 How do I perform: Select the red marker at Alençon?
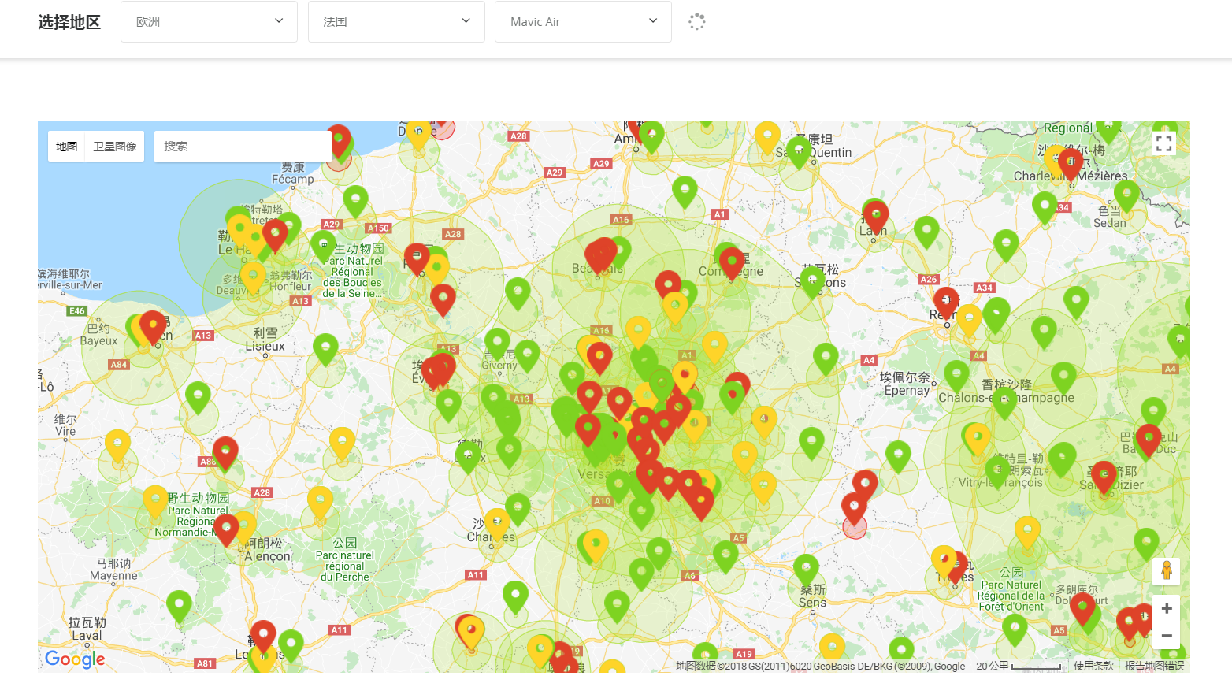[226, 530]
